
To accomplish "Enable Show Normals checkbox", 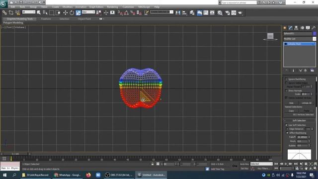I will [286, 90].
